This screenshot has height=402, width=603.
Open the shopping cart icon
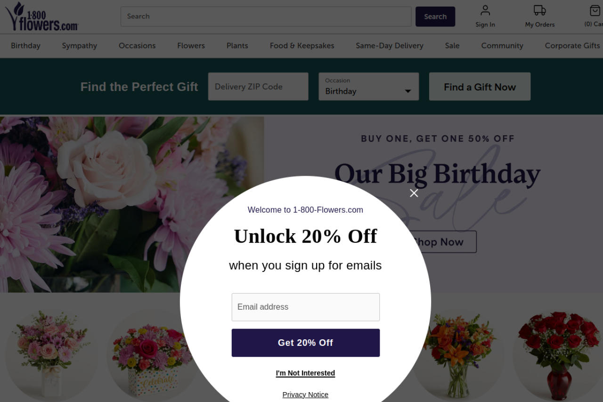pyautogui.click(x=595, y=11)
